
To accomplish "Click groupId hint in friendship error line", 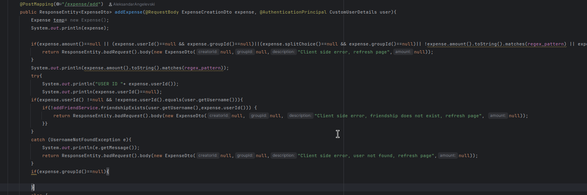I will point(259,116).
